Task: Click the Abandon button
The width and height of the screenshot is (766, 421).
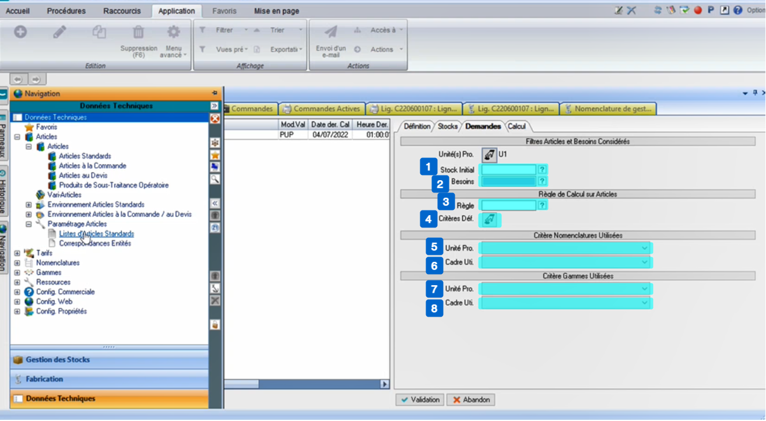Action: click(x=471, y=400)
